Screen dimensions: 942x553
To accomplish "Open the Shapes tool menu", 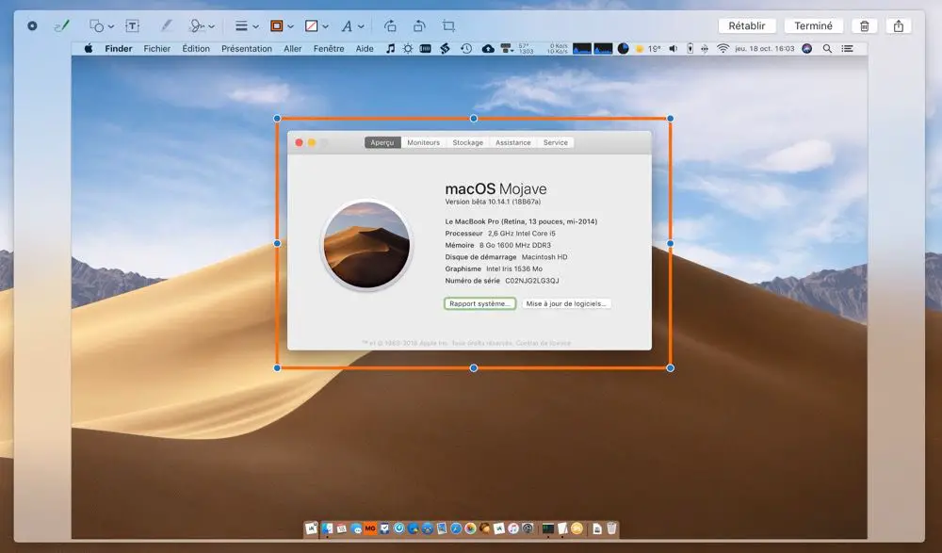I will pos(101,25).
